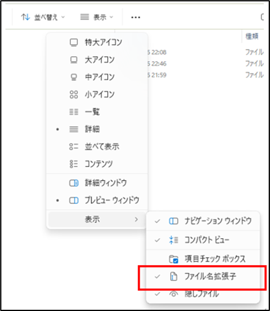Image resolution: width=270 pixels, height=311 pixels.
Task: Switch to 中アイコン view icon
Action: point(73,77)
